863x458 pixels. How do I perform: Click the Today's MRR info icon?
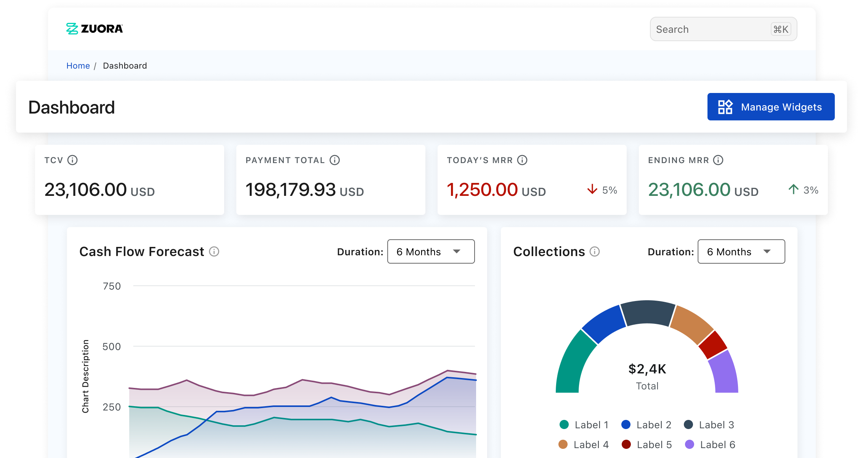coord(522,160)
